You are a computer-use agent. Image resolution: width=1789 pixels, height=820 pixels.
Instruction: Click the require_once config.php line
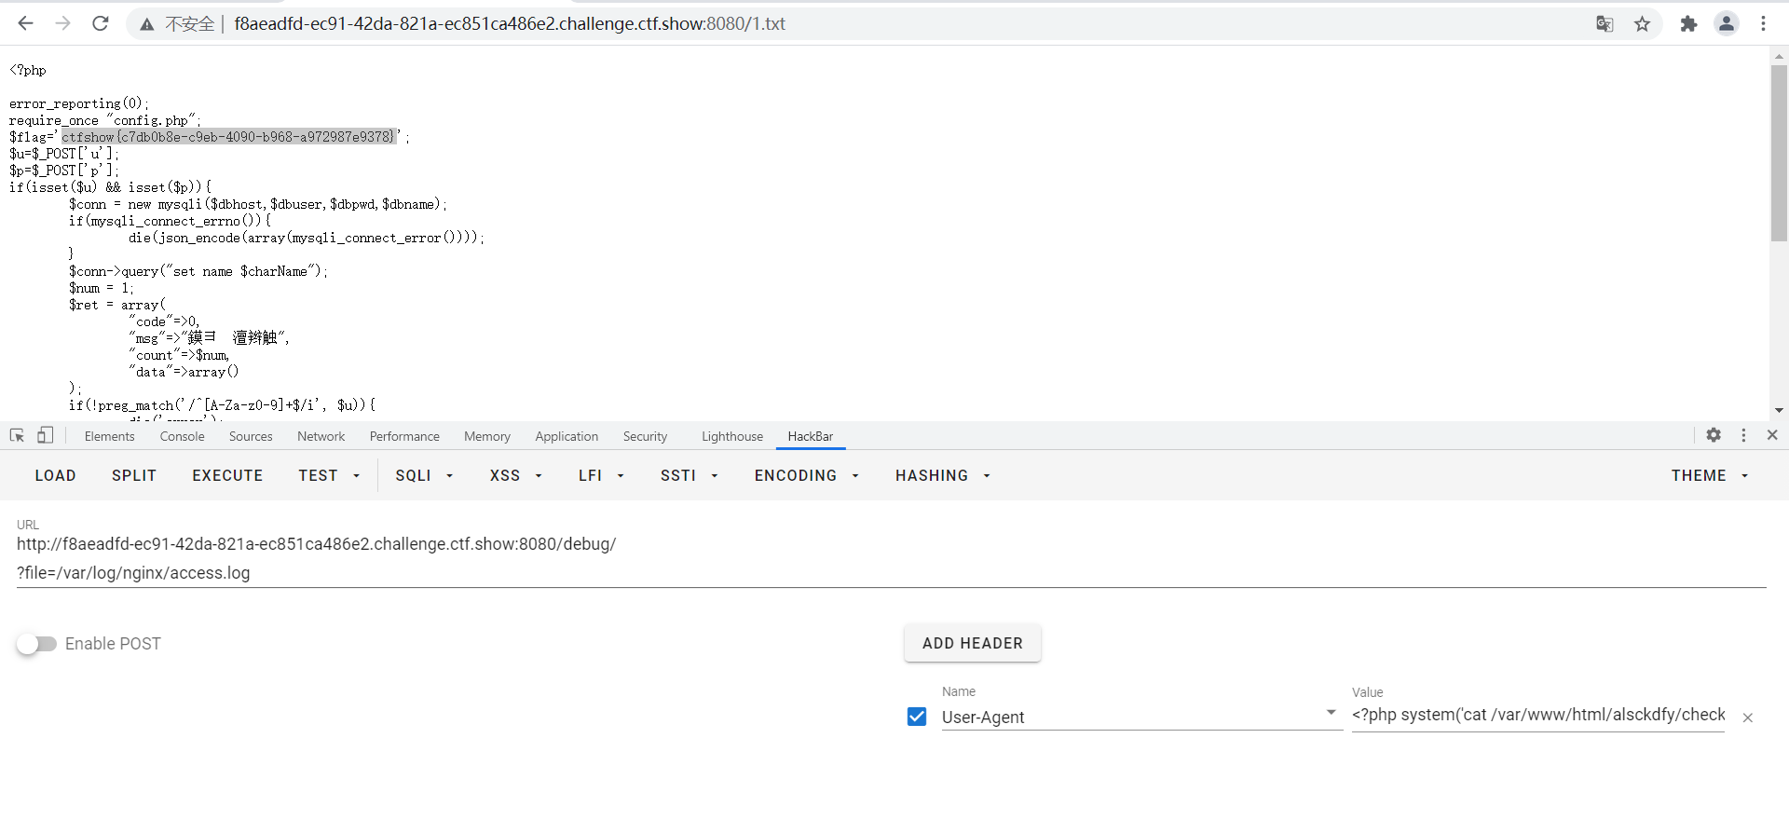[x=105, y=120]
